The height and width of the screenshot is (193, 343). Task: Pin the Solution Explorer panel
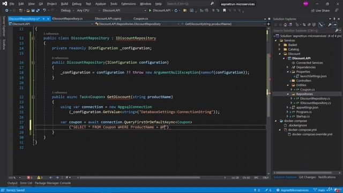point(334,19)
